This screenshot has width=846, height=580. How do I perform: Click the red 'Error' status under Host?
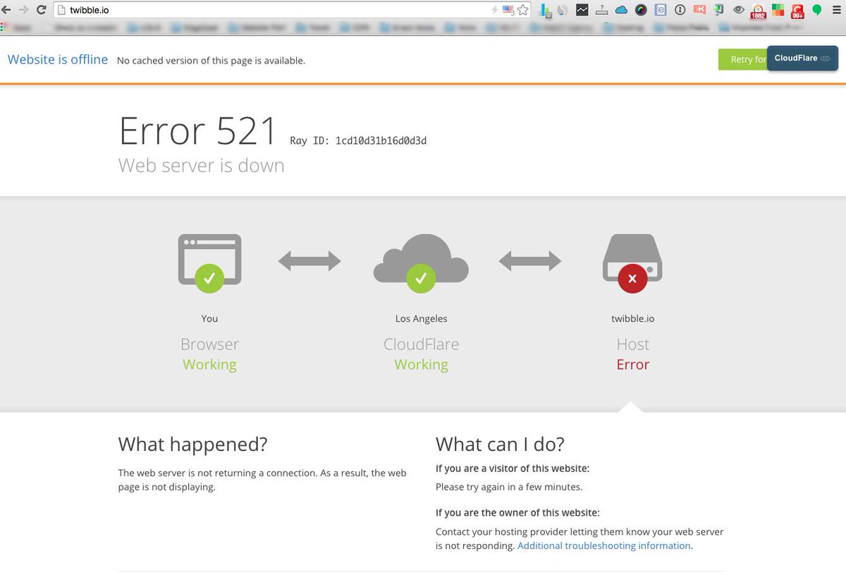(x=633, y=365)
